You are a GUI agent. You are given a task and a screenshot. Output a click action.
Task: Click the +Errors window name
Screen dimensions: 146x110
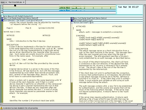click(x=77, y=23)
